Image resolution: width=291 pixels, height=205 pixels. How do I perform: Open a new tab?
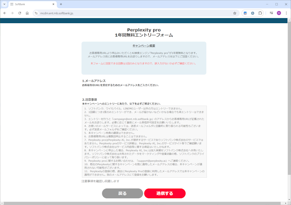pos(61,4)
